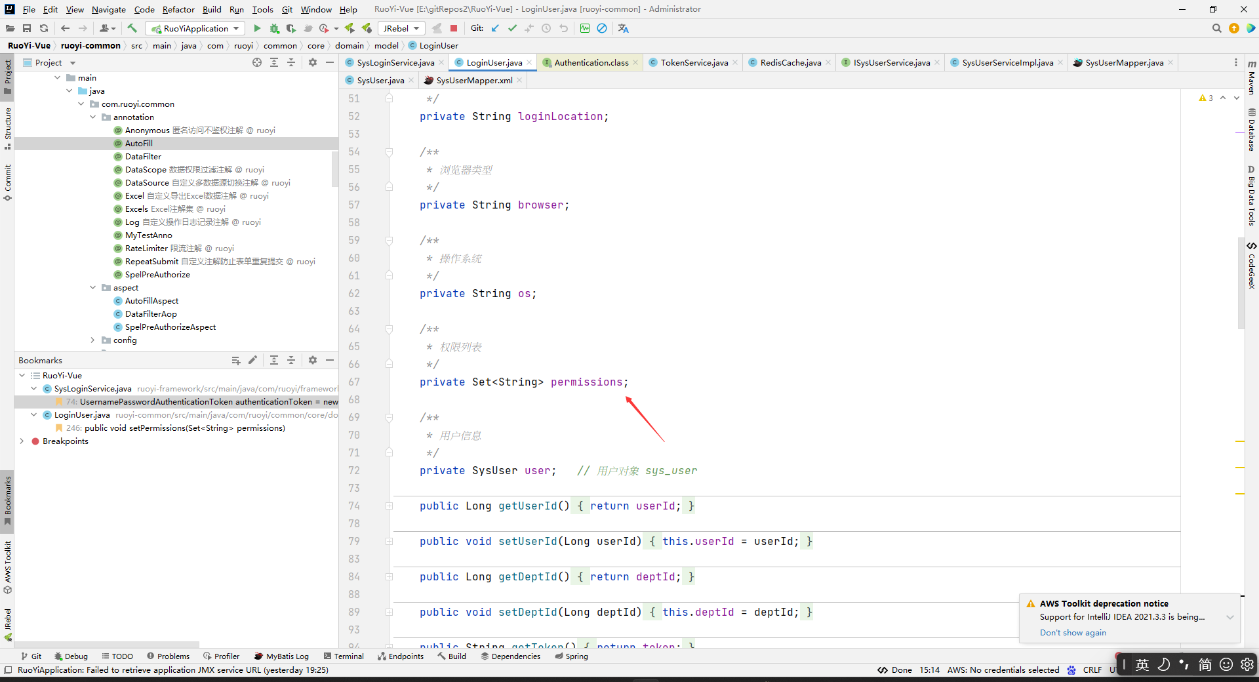The width and height of the screenshot is (1259, 682).
Task: Open the translate icon in main toolbar
Action: pyautogui.click(x=624, y=28)
